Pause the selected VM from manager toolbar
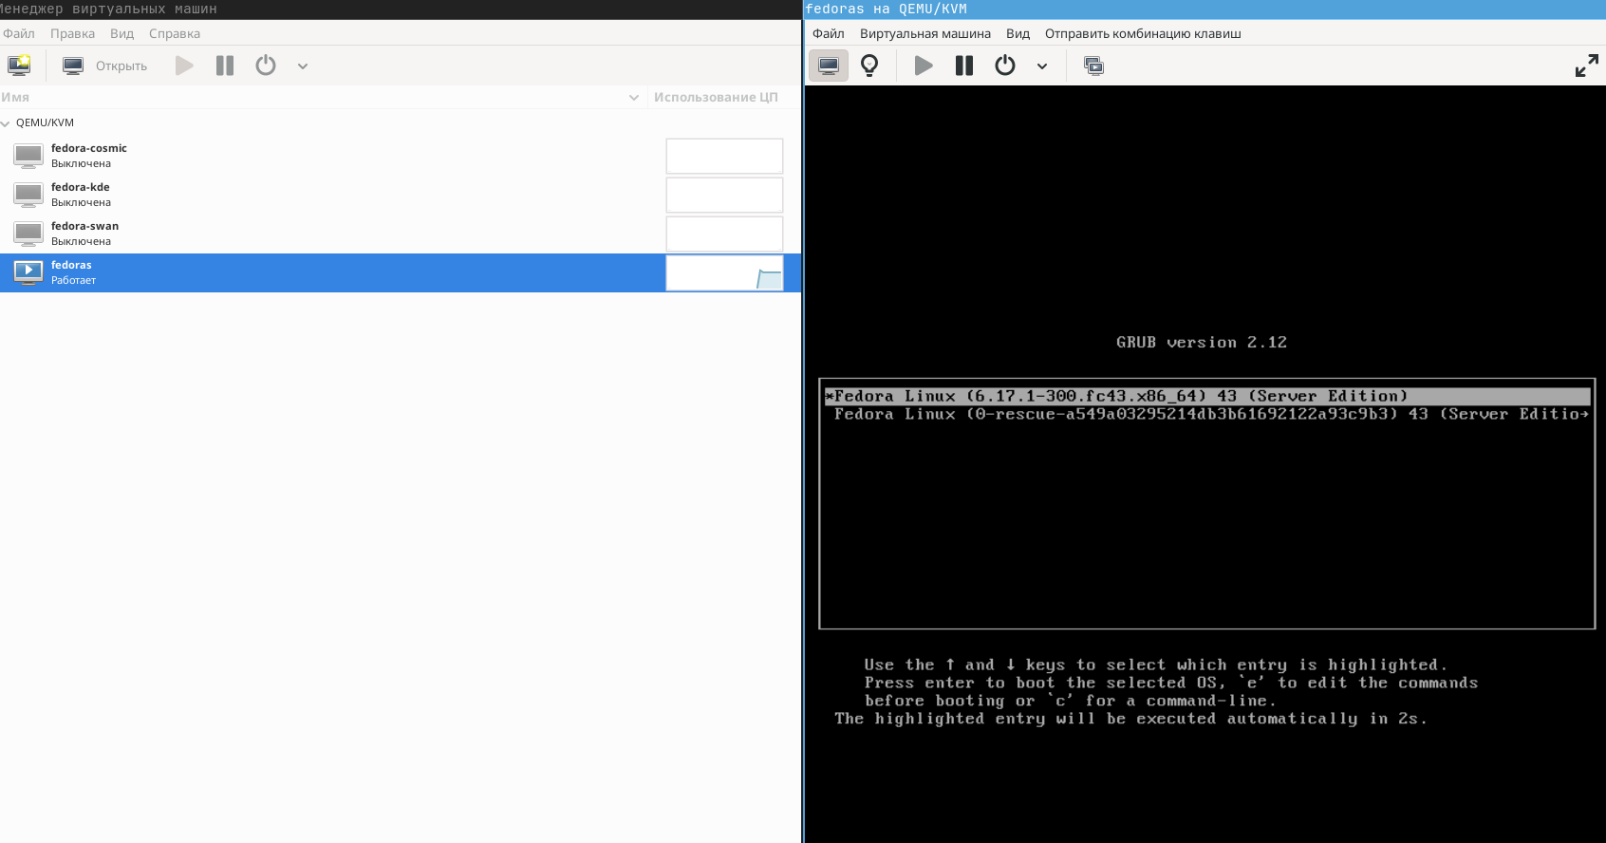This screenshot has height=843, width=1606. (x=225, y=66)
